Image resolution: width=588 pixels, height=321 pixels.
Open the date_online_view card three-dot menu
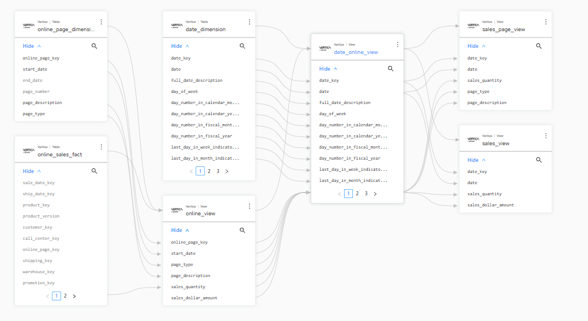(x=397, y=45)
